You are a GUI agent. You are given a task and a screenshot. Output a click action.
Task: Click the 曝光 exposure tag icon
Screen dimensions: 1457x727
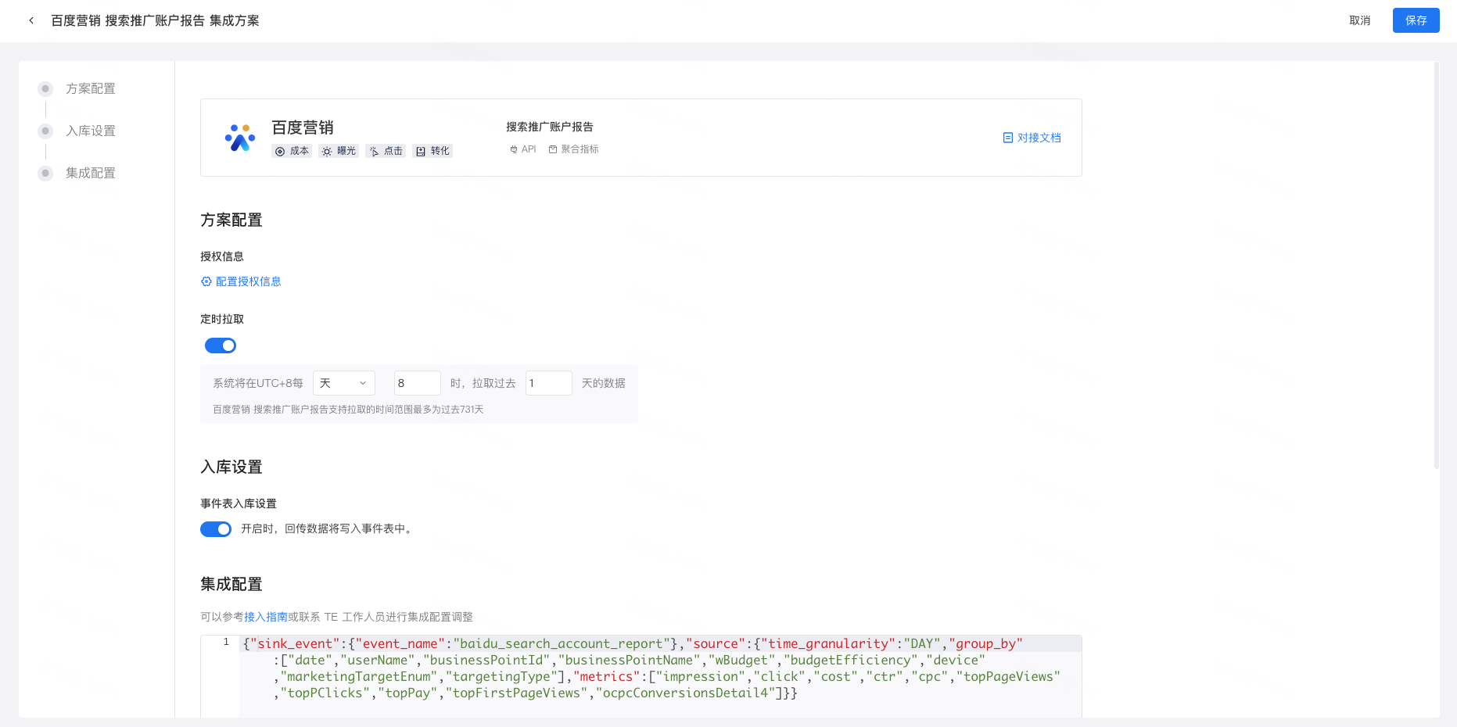coord(327,151)
